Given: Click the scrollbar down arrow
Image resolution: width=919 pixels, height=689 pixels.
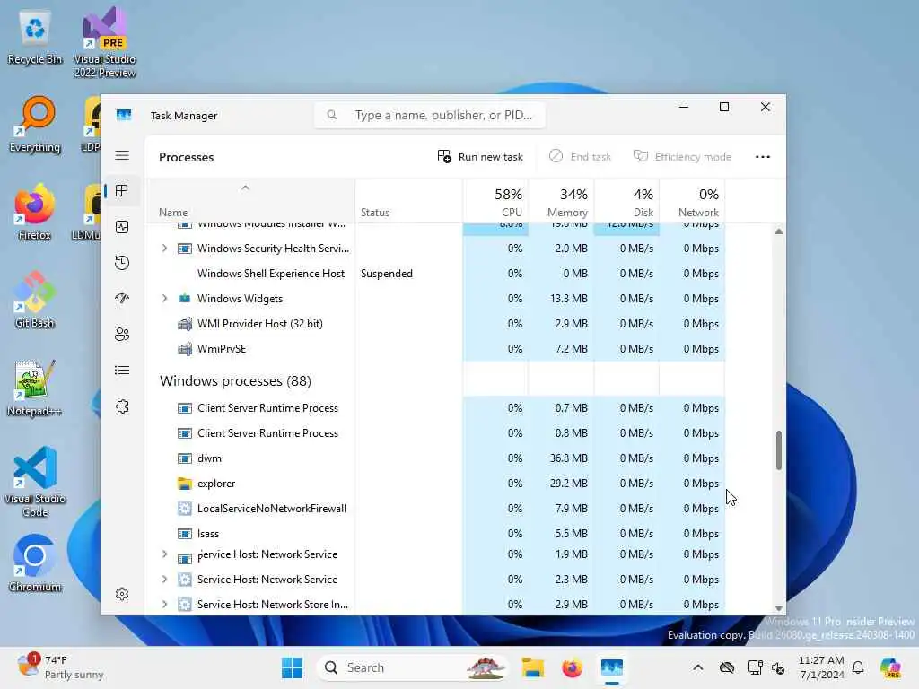Looking at the screenshot, I should point(778,608).
